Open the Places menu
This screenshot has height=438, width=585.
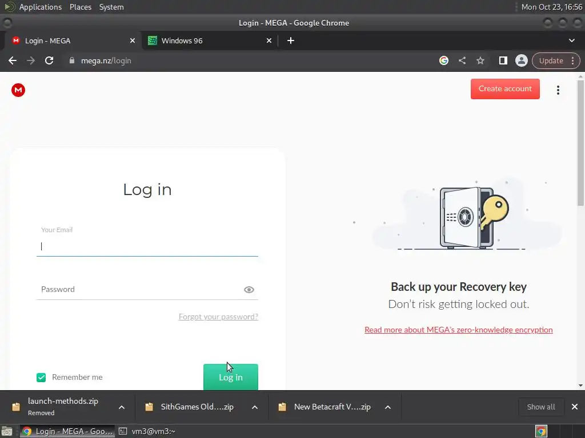click(80, 7)
